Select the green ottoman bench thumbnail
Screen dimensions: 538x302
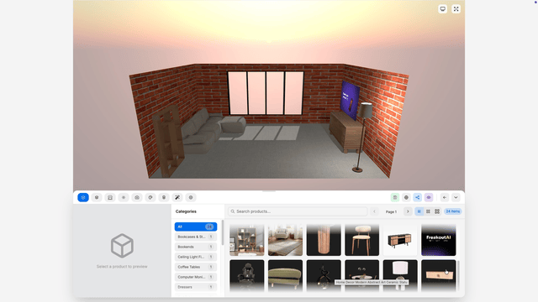click(x=286, y=275)
